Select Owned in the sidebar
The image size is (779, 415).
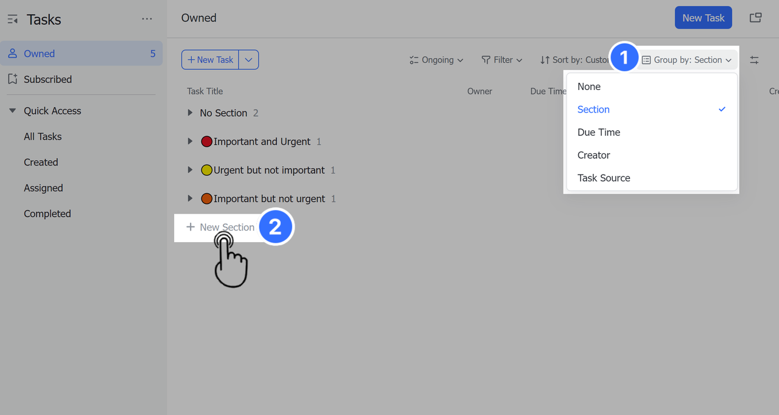pyautogui.click(x=39, y=54)
